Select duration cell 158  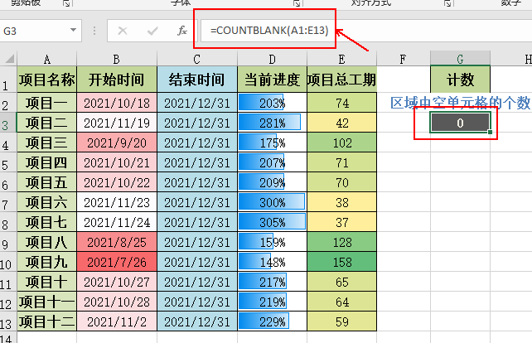pos(341,261)
